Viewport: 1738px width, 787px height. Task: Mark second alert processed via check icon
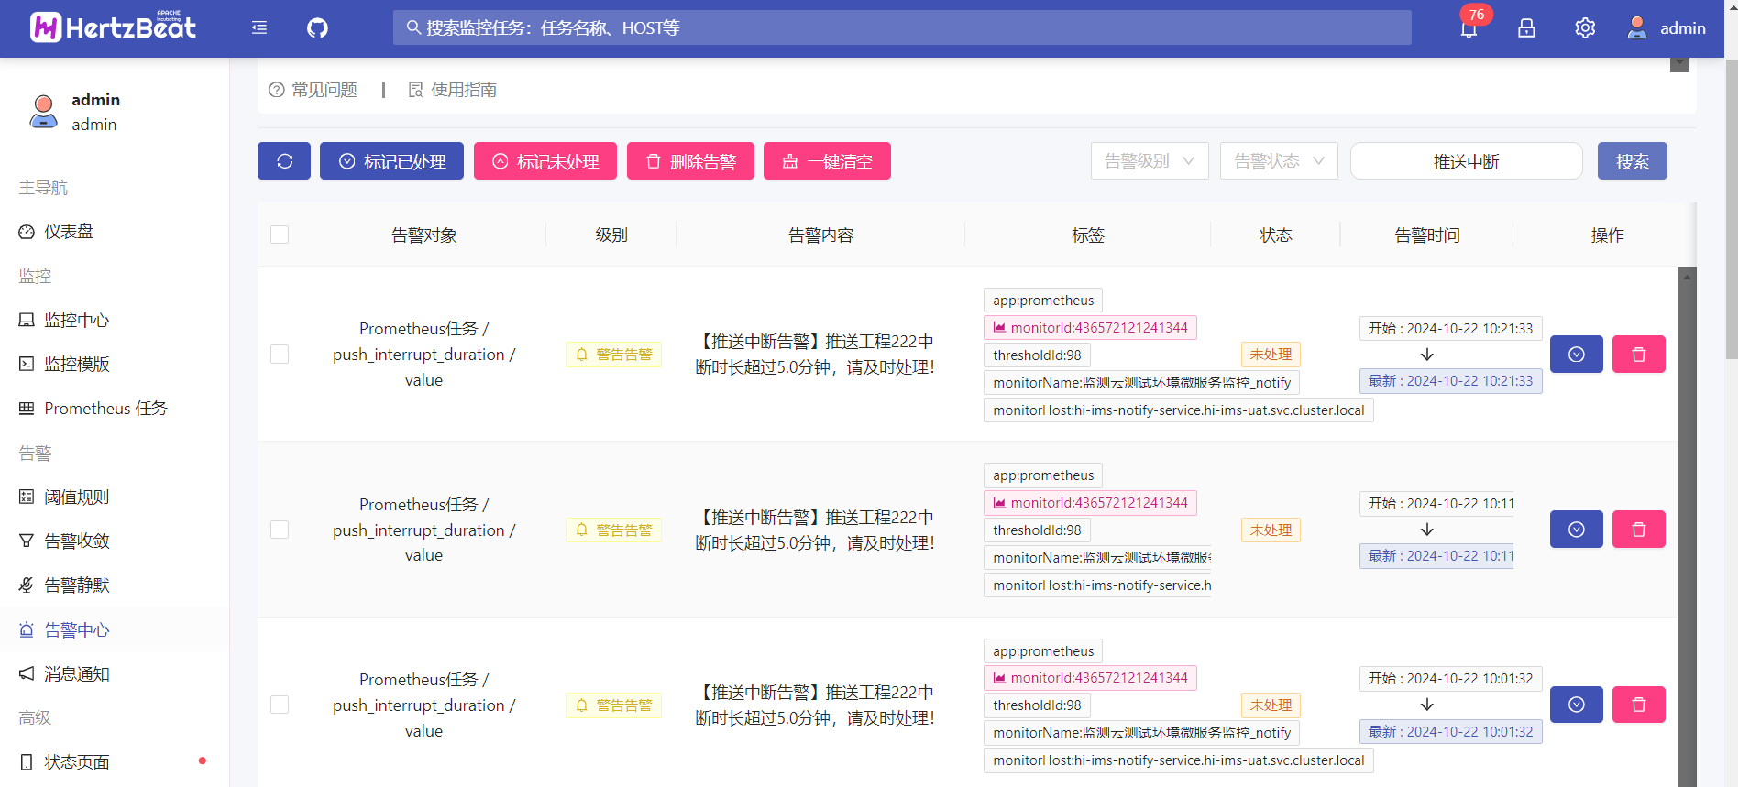[x=1576, y=530]
